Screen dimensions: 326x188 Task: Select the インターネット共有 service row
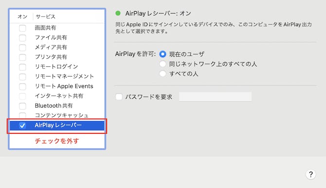tap(57, 96)
